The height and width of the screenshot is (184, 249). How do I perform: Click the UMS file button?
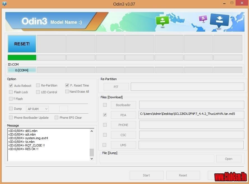[x=124, y=145]
